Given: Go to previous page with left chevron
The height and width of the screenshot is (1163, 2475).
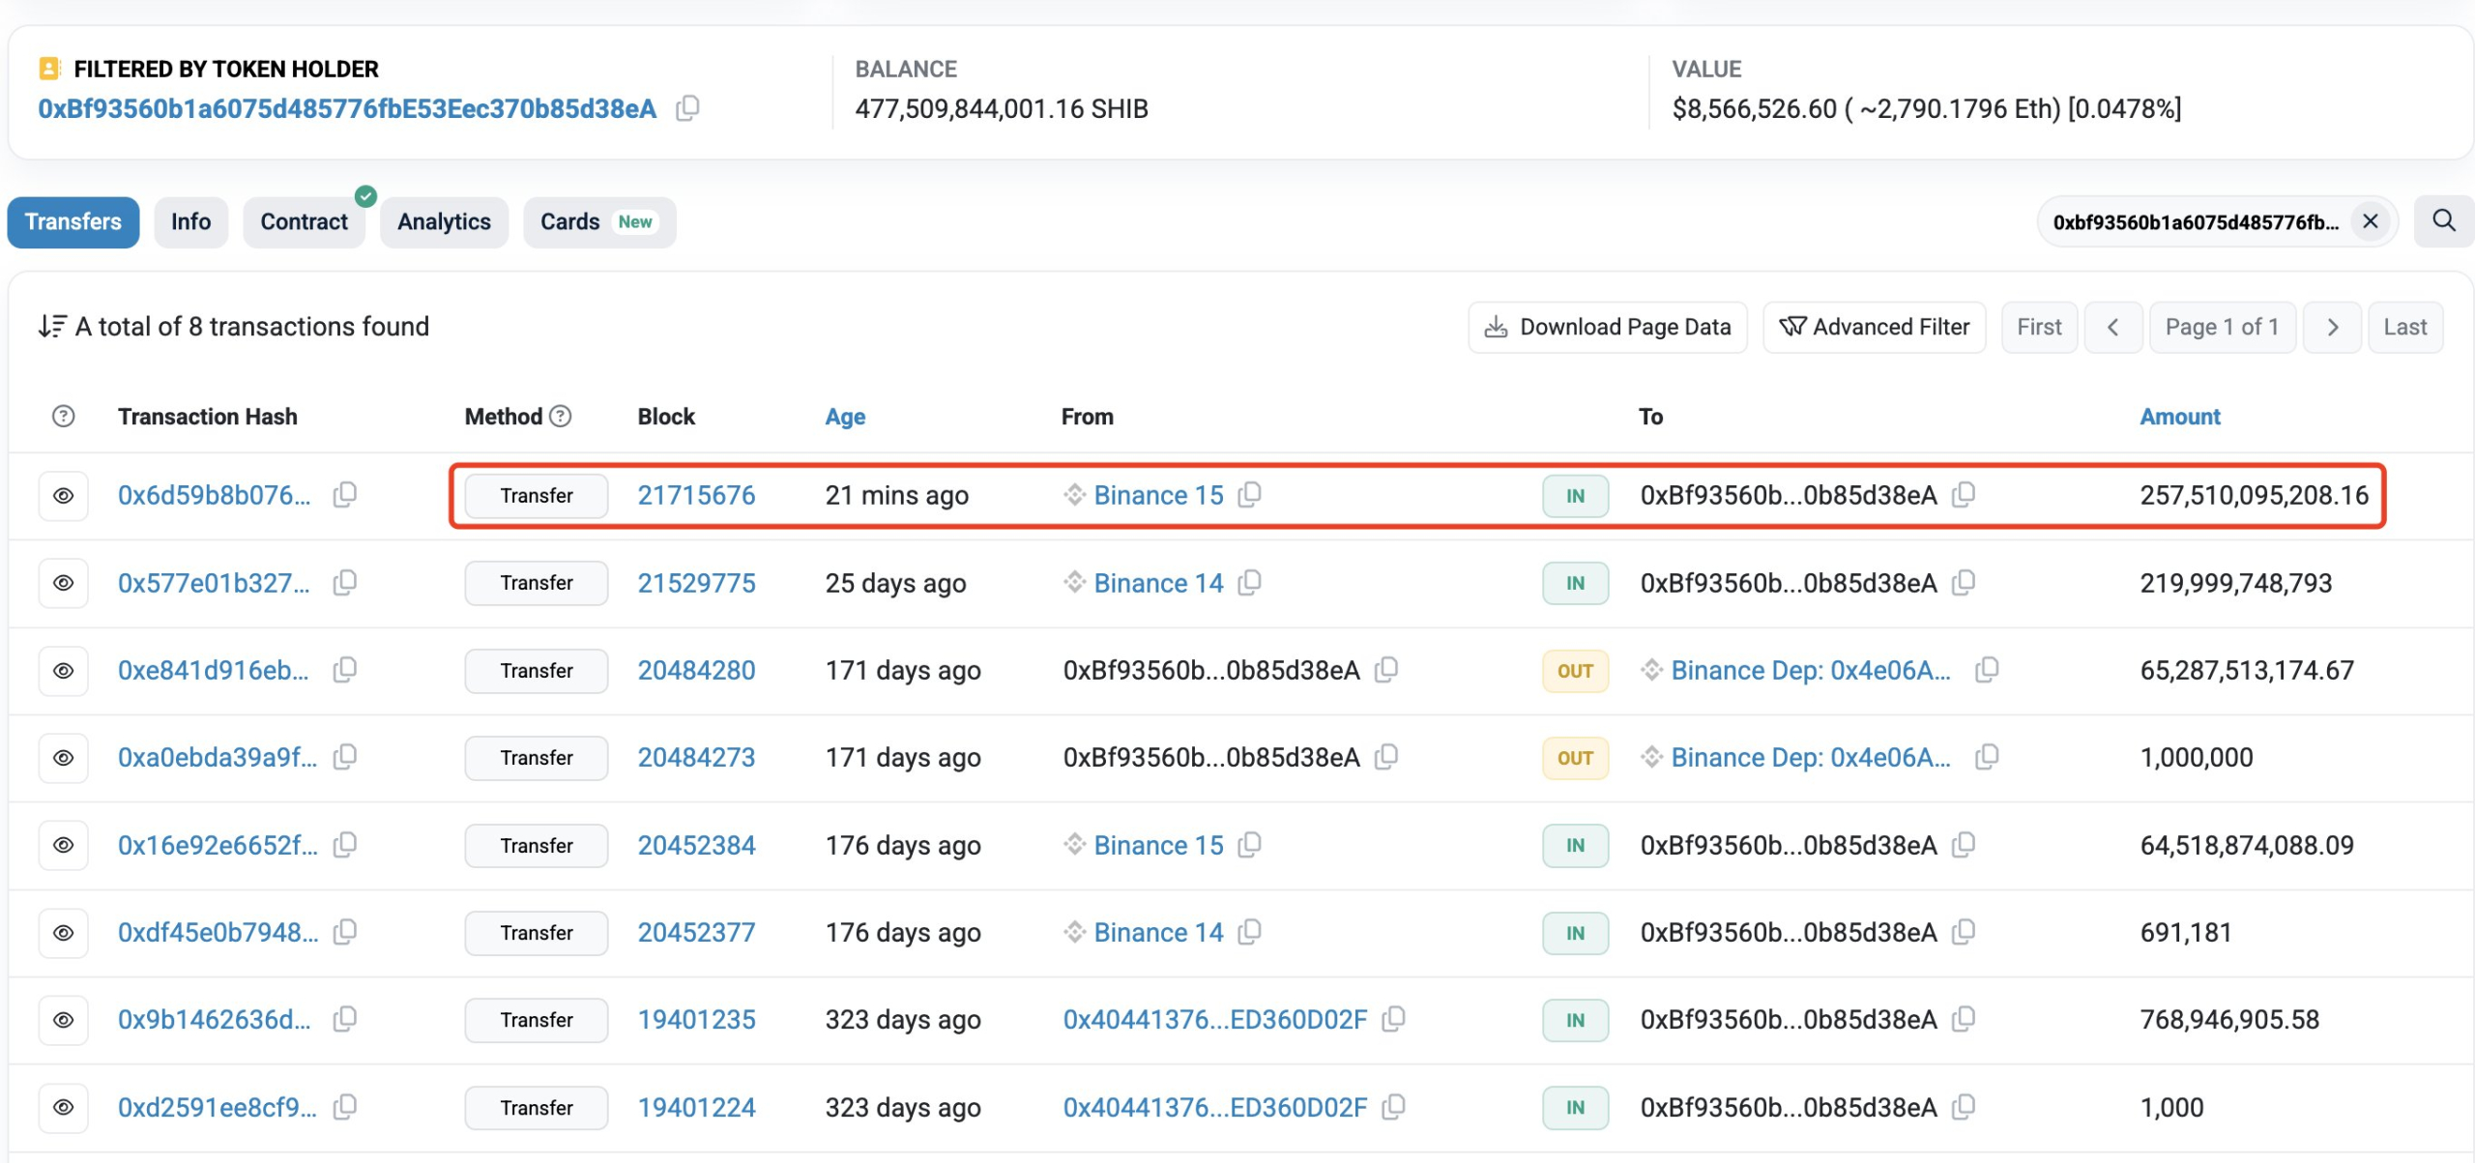Looking at the screenshot, I should pos(2113,328).
